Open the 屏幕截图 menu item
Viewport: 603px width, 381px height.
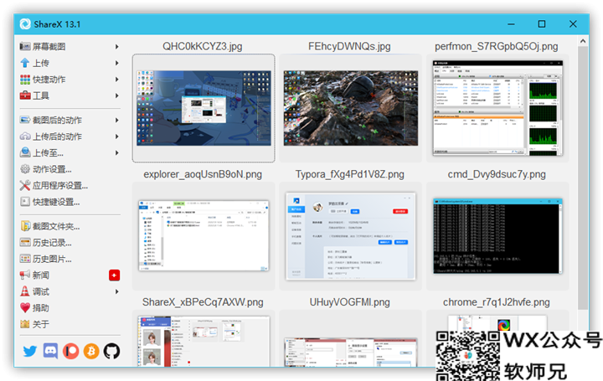pyautogui.click(x=70, y=47)
